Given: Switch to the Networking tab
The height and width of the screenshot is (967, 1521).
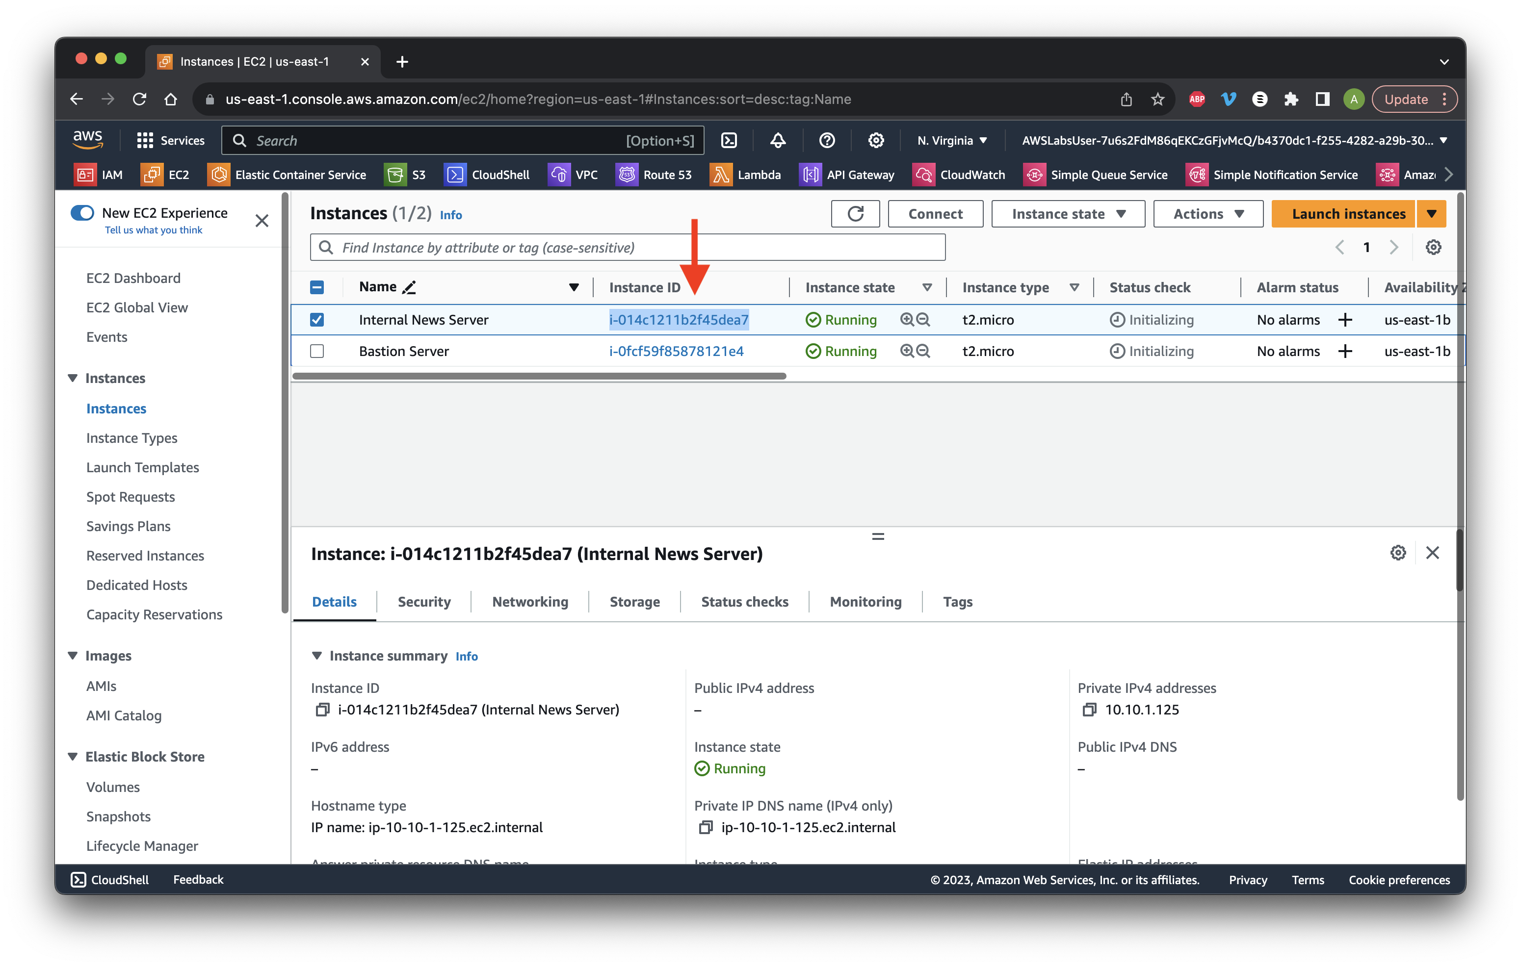Looking at the screenshot, I should tap(530, 602).
